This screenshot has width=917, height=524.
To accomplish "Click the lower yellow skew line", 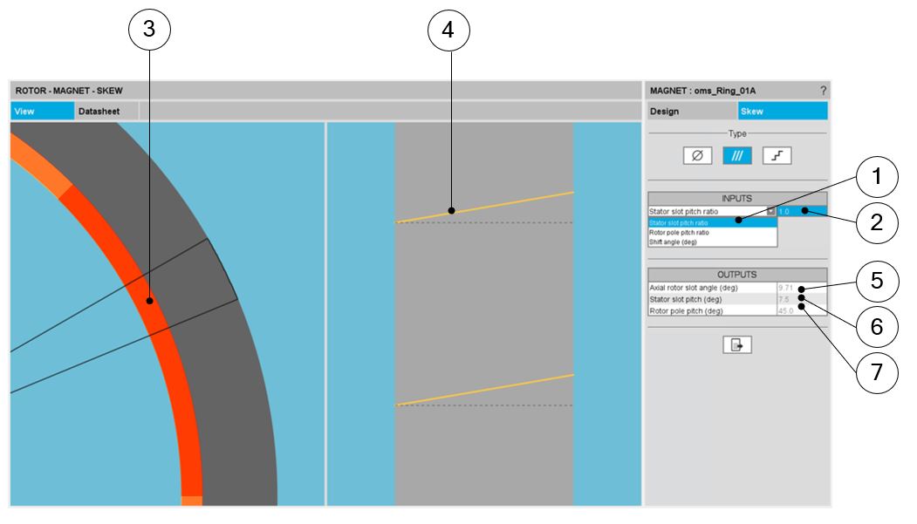I will [484, 390].
